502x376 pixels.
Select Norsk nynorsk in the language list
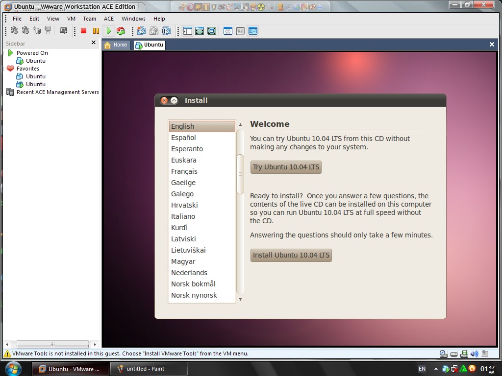click(x=201, y=295)
